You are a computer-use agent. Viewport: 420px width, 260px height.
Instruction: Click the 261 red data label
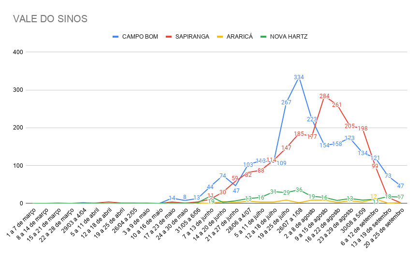(337, 105)
